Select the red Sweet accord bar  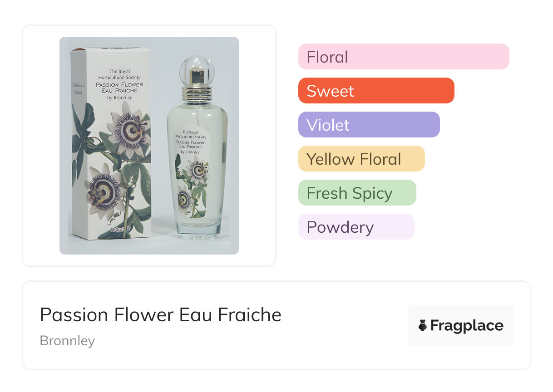click(376, 91)
